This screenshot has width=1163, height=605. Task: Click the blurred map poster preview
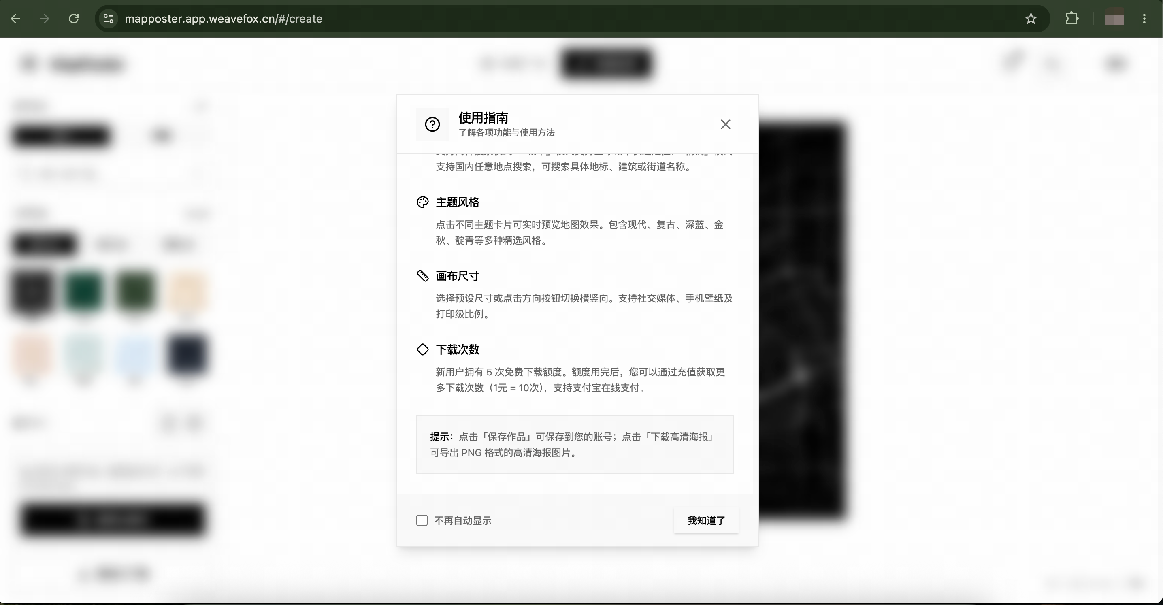pos(802,321)
